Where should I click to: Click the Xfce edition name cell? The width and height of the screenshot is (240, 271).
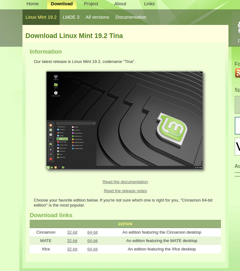coord(46,249)
